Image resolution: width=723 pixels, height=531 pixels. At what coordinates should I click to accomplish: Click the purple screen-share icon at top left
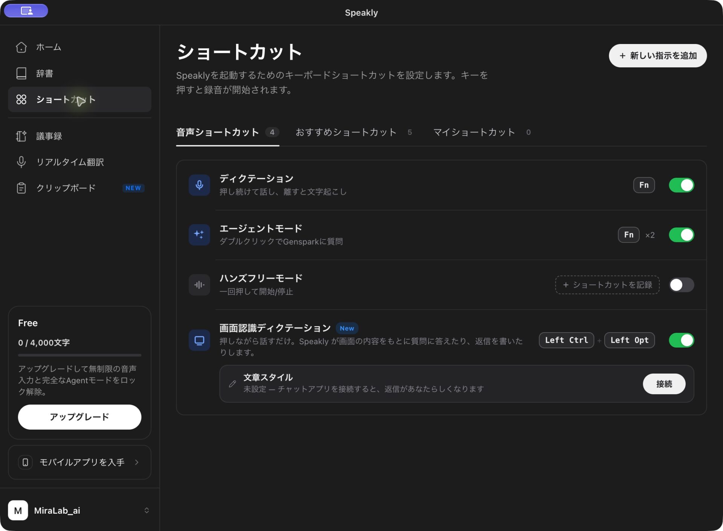pos(26,11)
